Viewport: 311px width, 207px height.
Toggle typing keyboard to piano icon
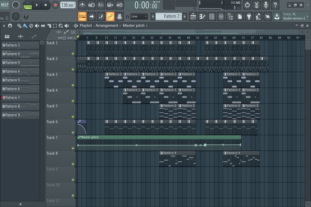pos(82,16)
